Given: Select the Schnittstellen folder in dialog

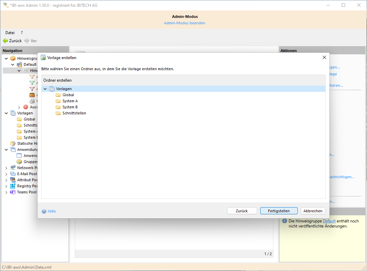Looking at the screenshot, I should tap(74, 113).
